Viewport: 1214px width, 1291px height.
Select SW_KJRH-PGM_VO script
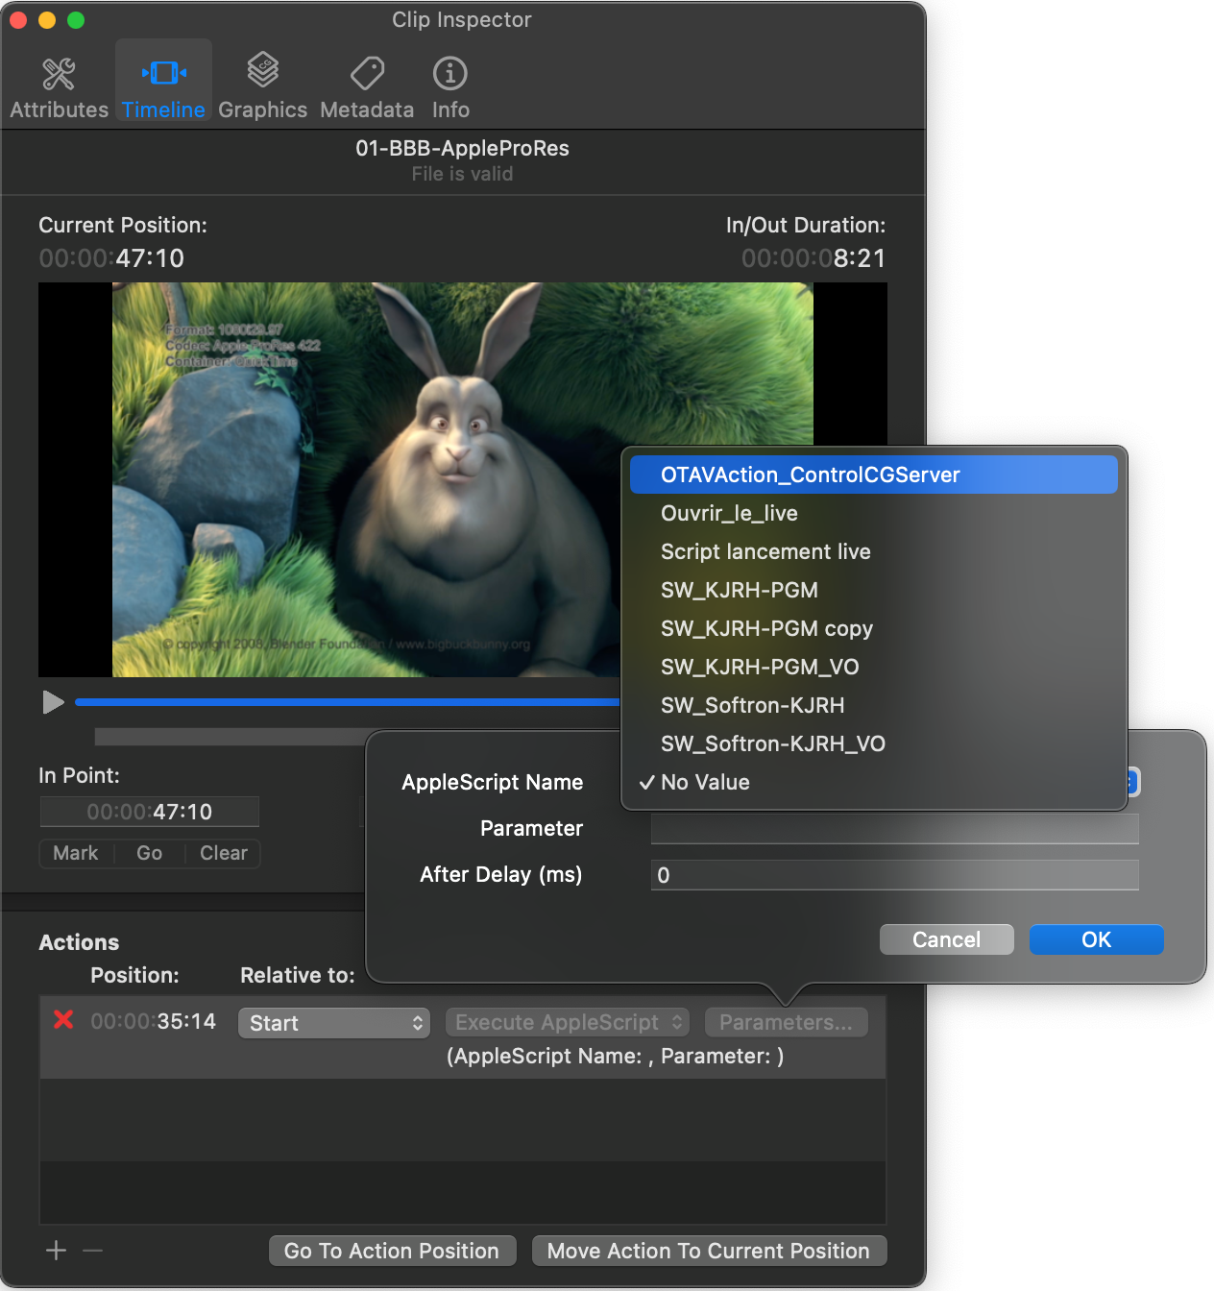tap(873, 667)
